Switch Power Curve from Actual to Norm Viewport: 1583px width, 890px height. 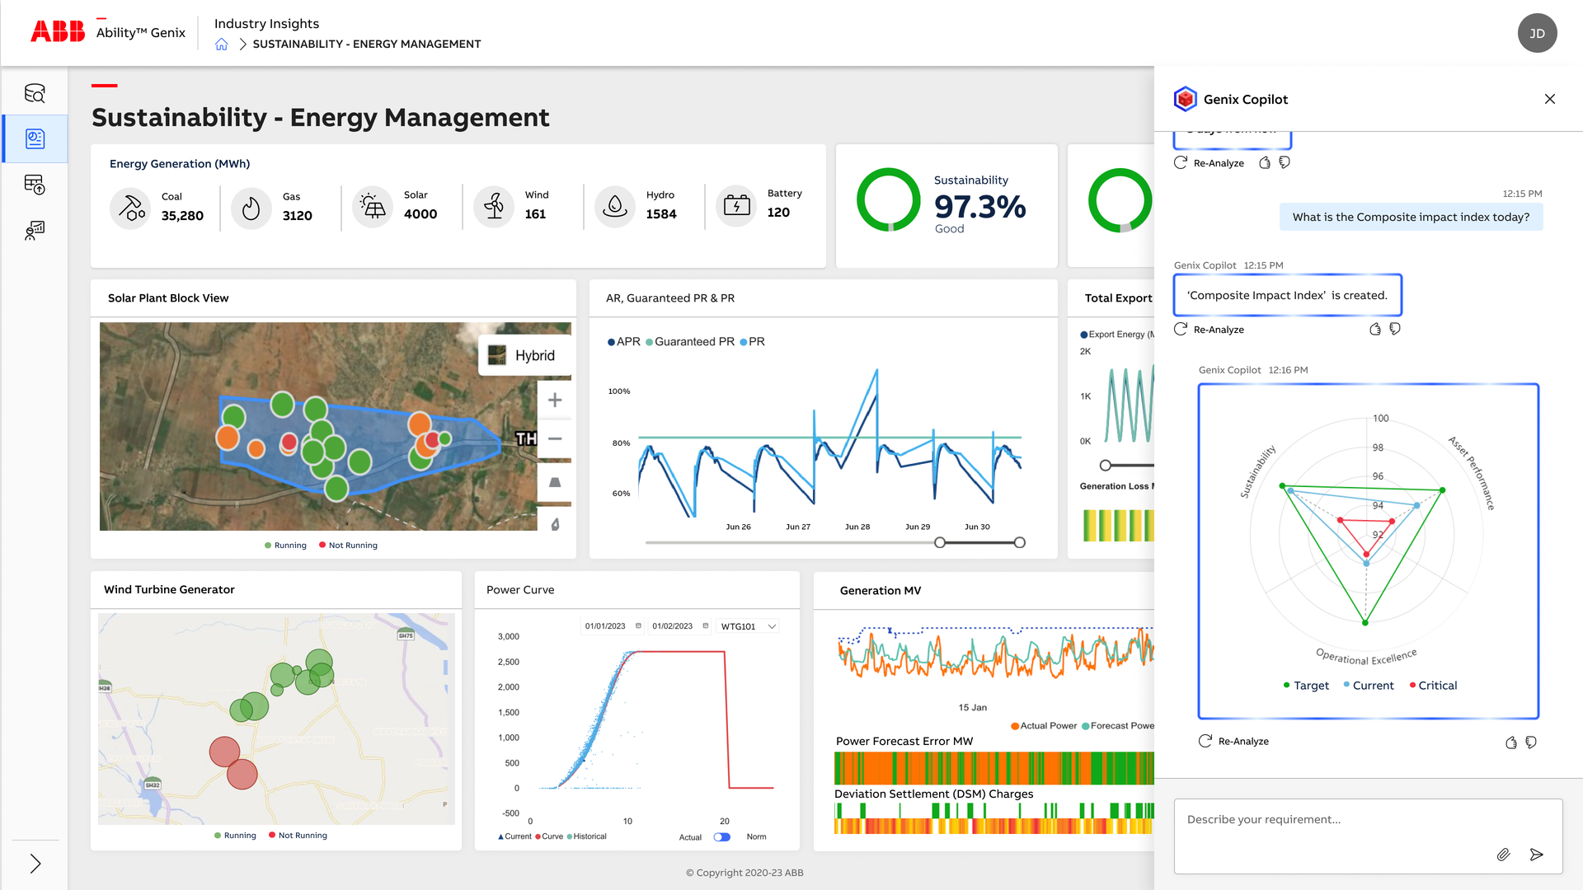tap(721, 836)
